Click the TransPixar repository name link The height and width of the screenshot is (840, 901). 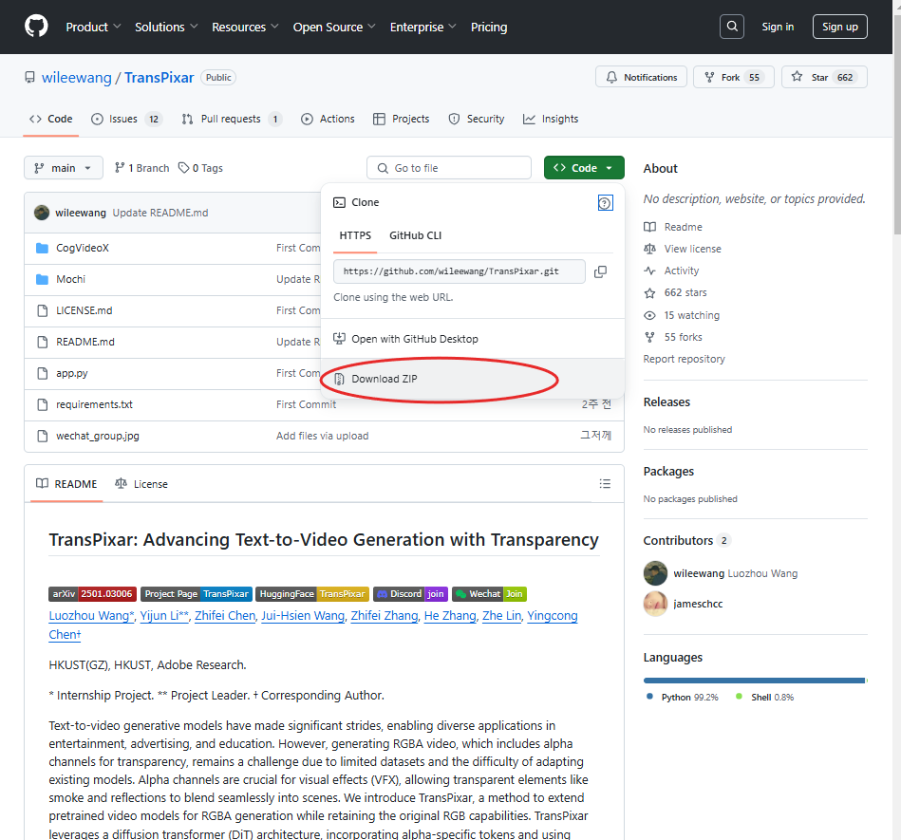[160, 78]
